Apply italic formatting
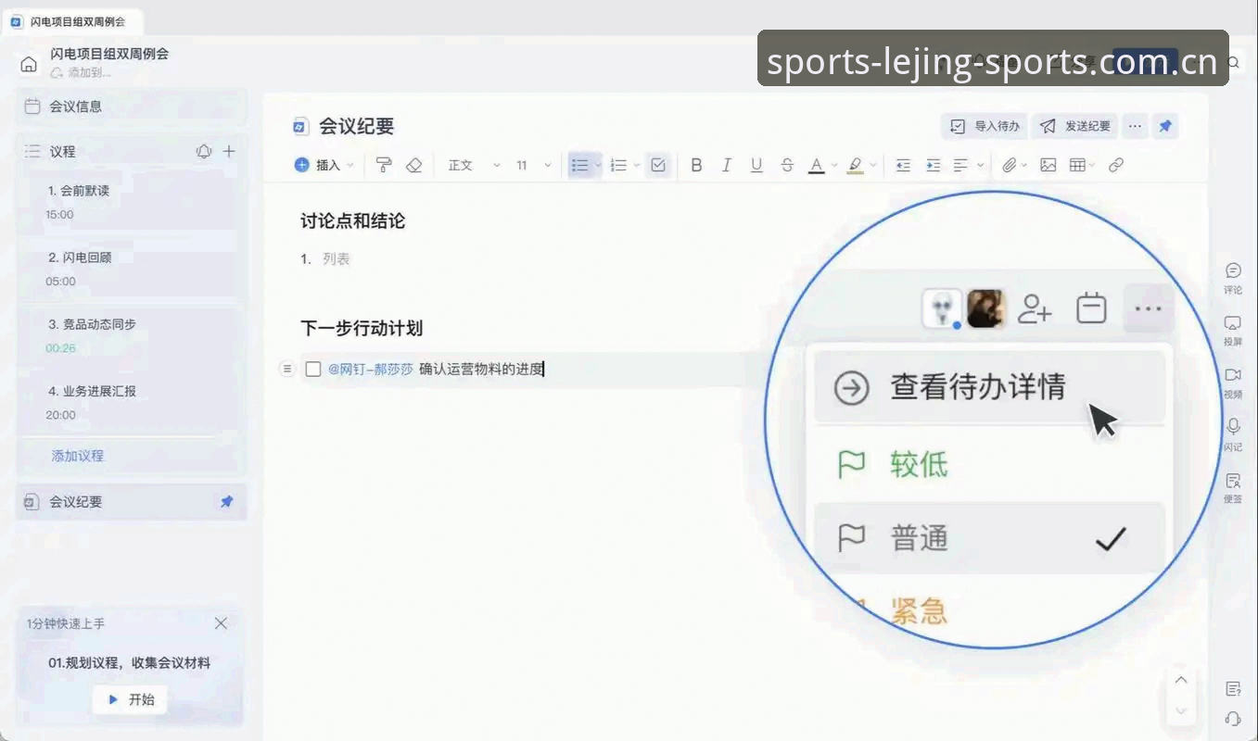 (x=727, y=165)
